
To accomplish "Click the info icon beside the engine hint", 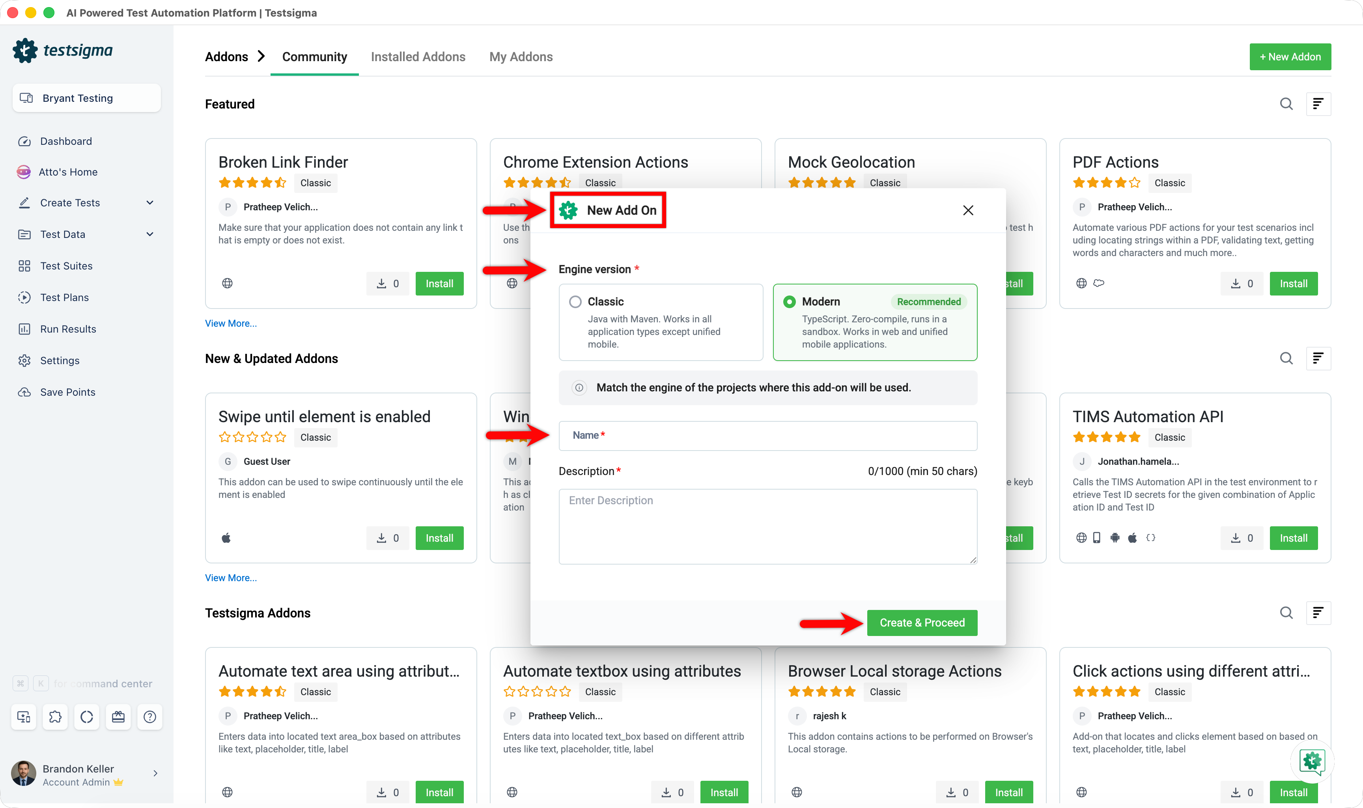I will 579,388.
